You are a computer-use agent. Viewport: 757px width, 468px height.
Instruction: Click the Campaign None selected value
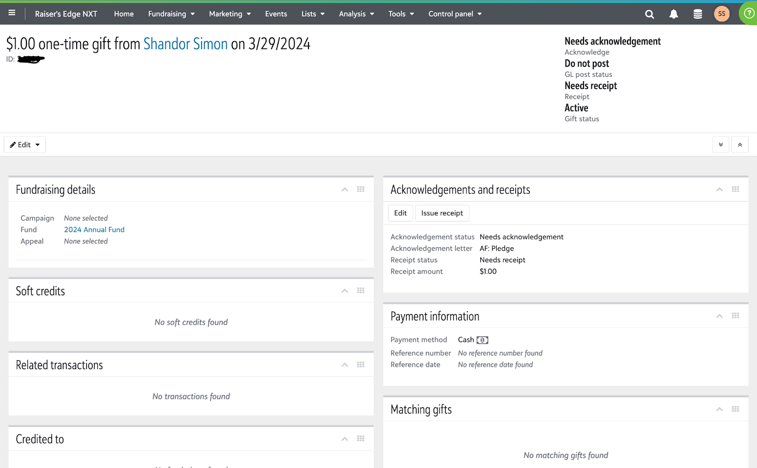click(x=86, y=218)
